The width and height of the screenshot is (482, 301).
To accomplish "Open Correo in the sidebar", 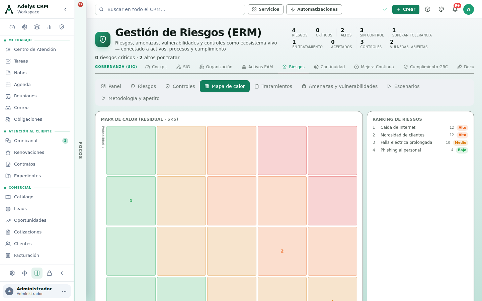I will [37, 108].
